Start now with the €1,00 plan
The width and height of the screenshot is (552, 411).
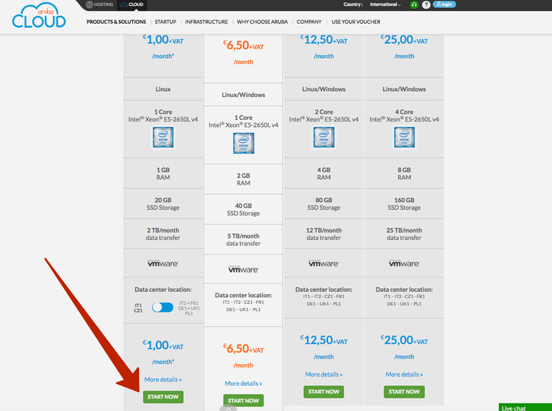tap(163, 397)
